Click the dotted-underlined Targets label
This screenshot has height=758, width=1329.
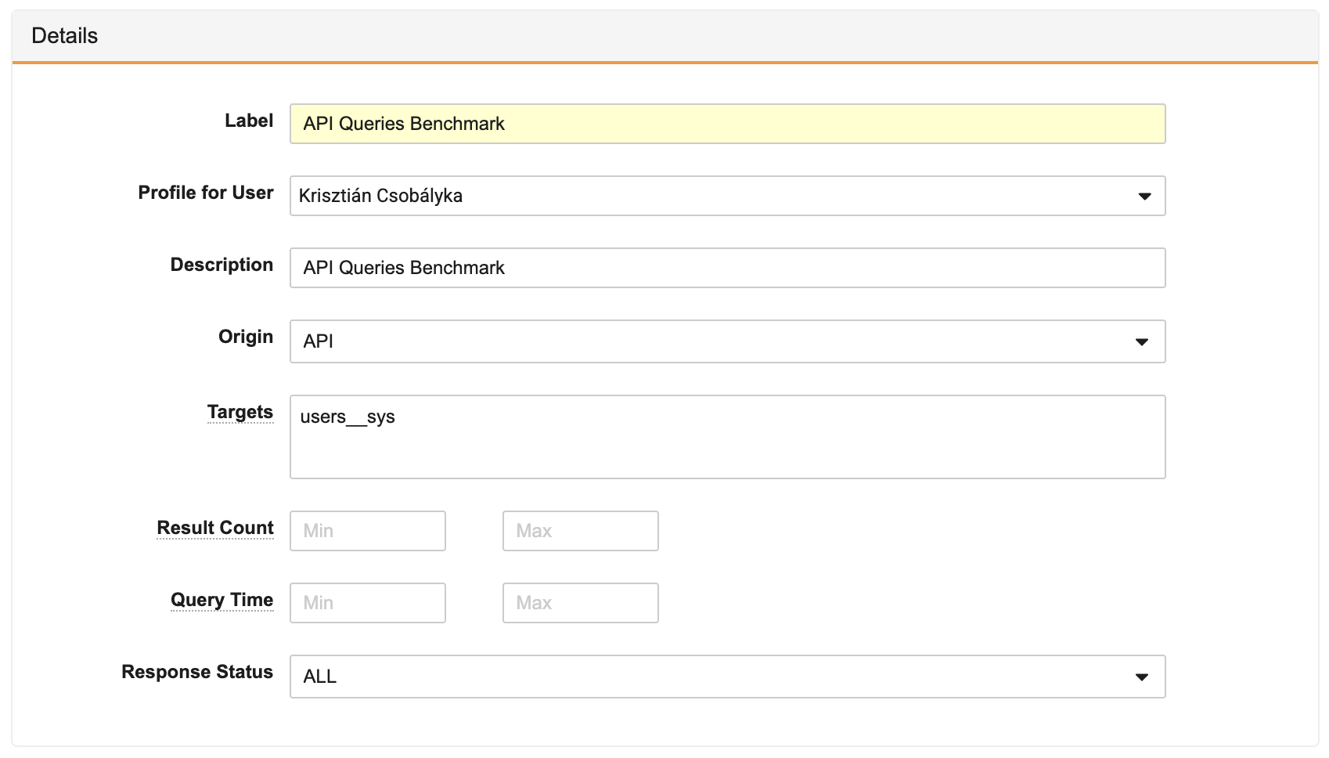pyautogui.click(x=240, y=412)
